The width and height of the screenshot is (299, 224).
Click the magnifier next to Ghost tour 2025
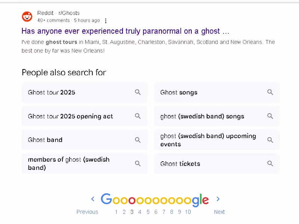[x=138, y=92]
